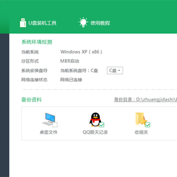Uncheck the 收藏夹 backup checkbox
Viewport: 177px width, 177px height.
point(148,125)
